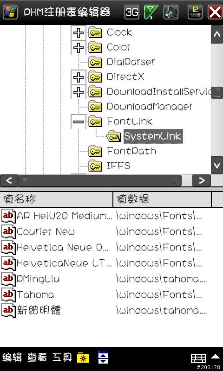Open the 工具 menu
This screenshot has width=223, height=371.
62,357
